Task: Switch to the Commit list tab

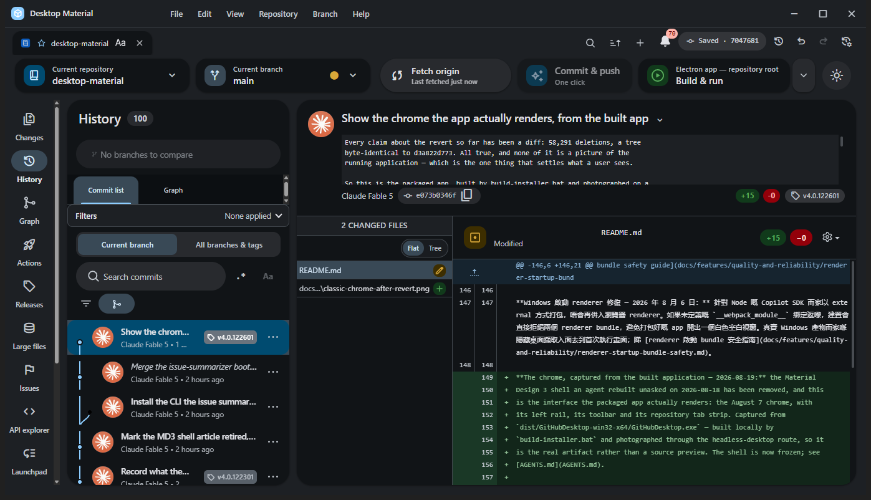Action: pyautogui.click(x=106, y=190)
